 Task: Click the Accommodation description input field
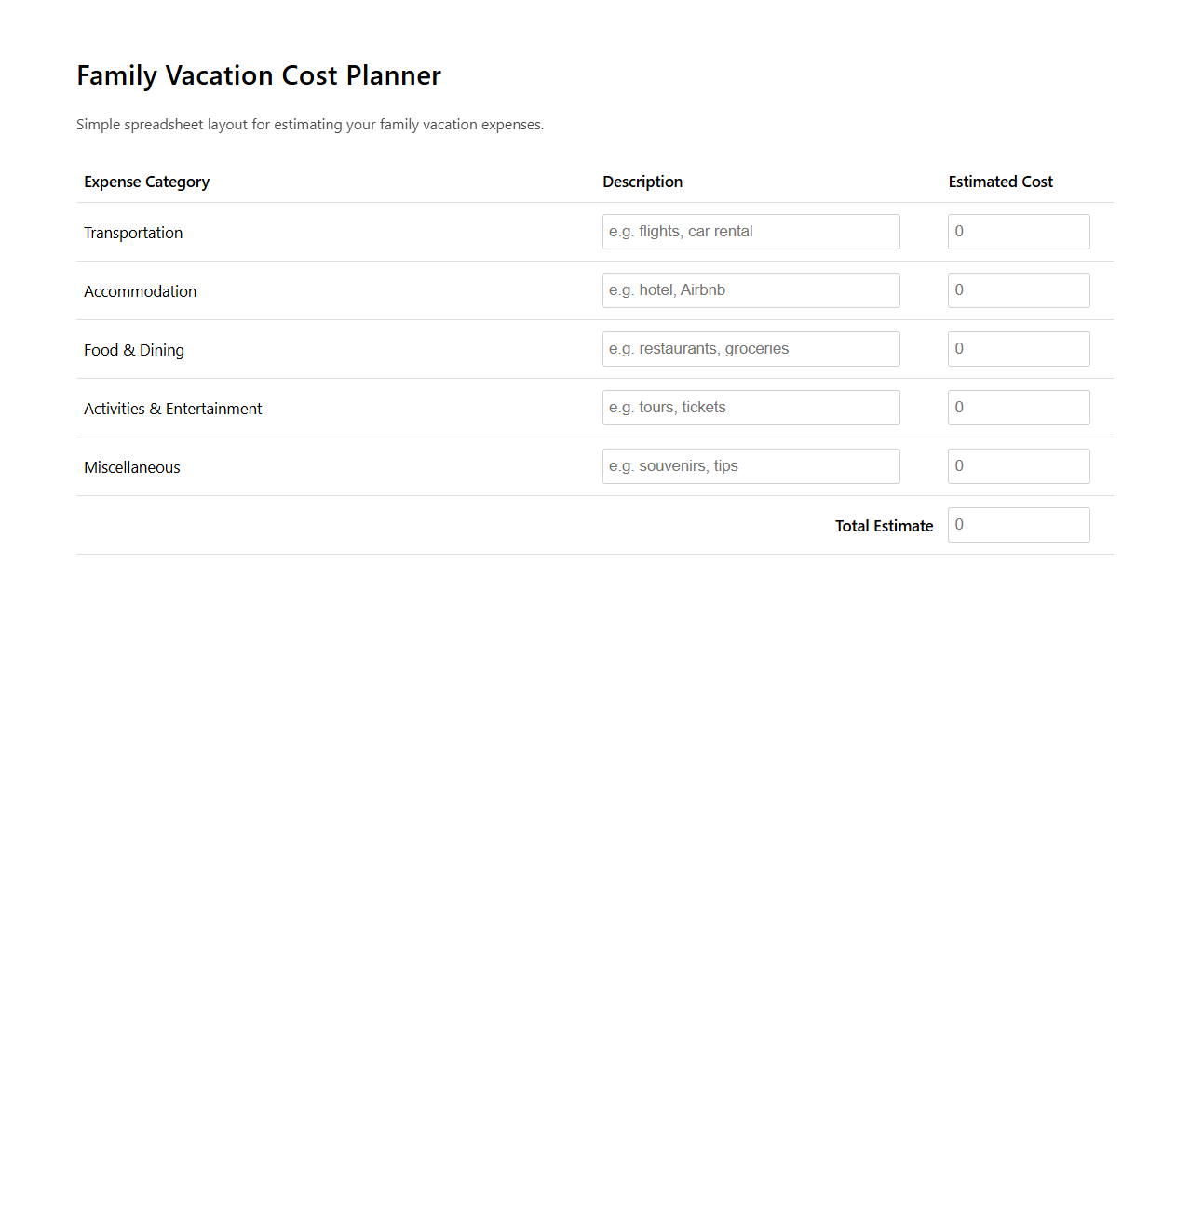[x=751, y=289]
